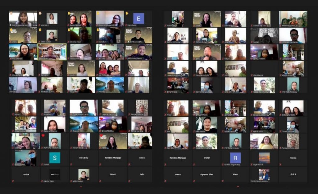
Task: Select Romina's blue "R" avatar
Action: (x=235, y=158)
